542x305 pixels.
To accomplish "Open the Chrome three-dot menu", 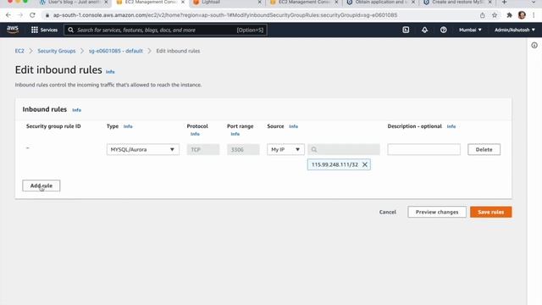I will tap(534, 15).
